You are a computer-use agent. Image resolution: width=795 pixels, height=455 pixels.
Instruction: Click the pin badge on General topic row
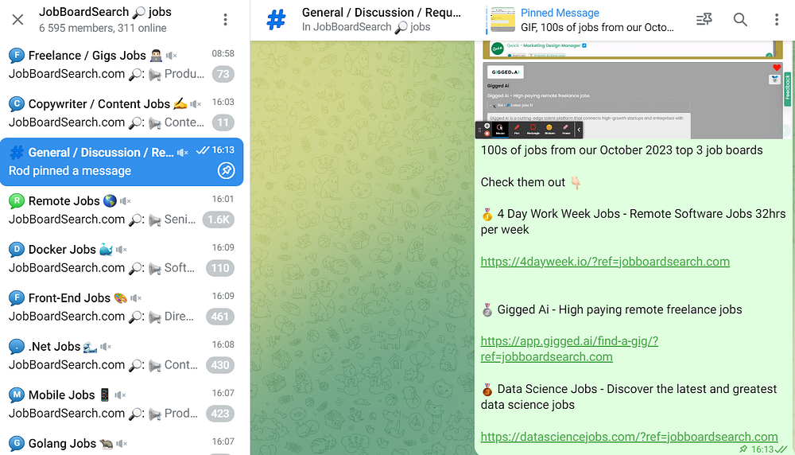[226, 170]
